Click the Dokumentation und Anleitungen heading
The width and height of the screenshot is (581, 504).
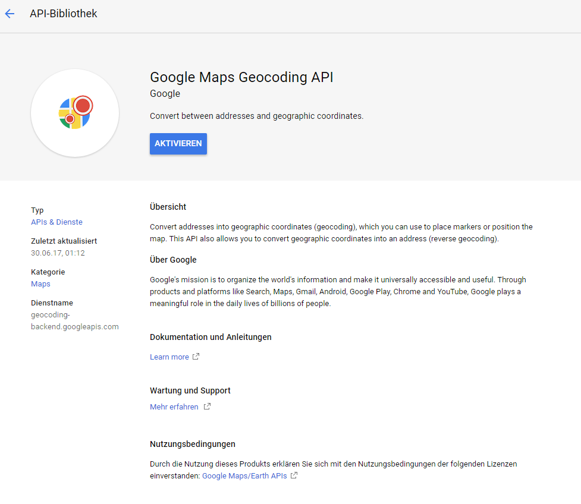point(211,338)
